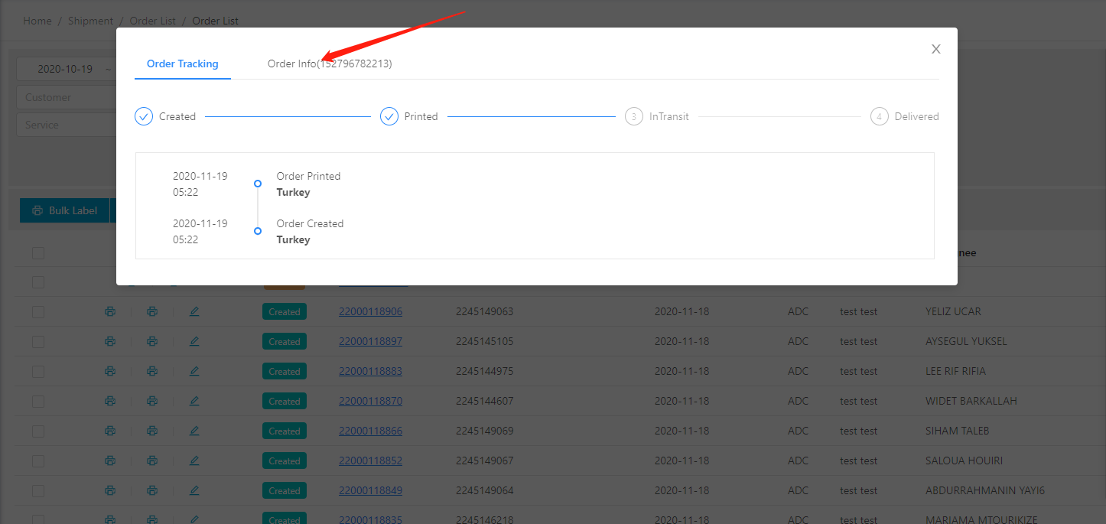Click the Order Created timeline dot

tap(258, 231)
